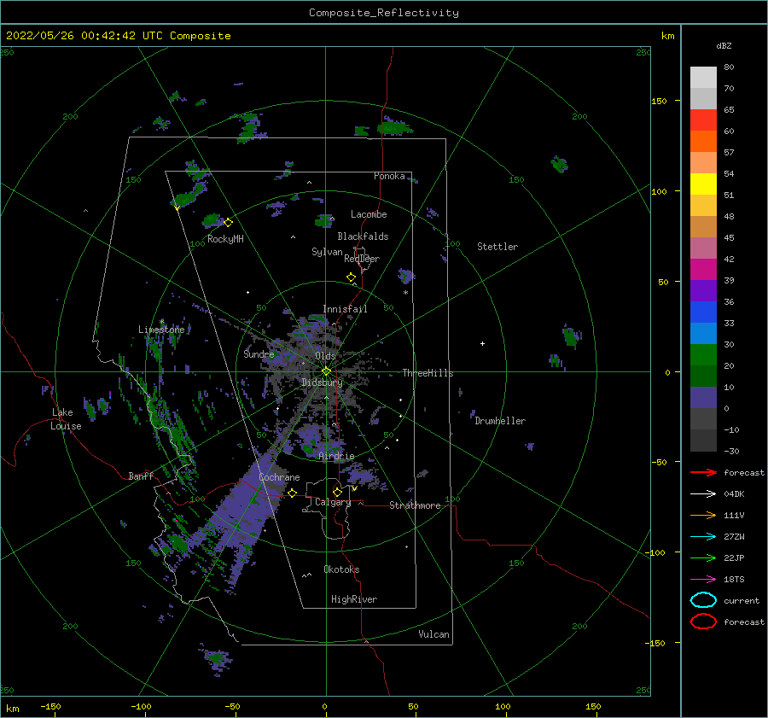The image size is (768, 718).
Task: Click the Banff label
Action: [x=141, y=476]
